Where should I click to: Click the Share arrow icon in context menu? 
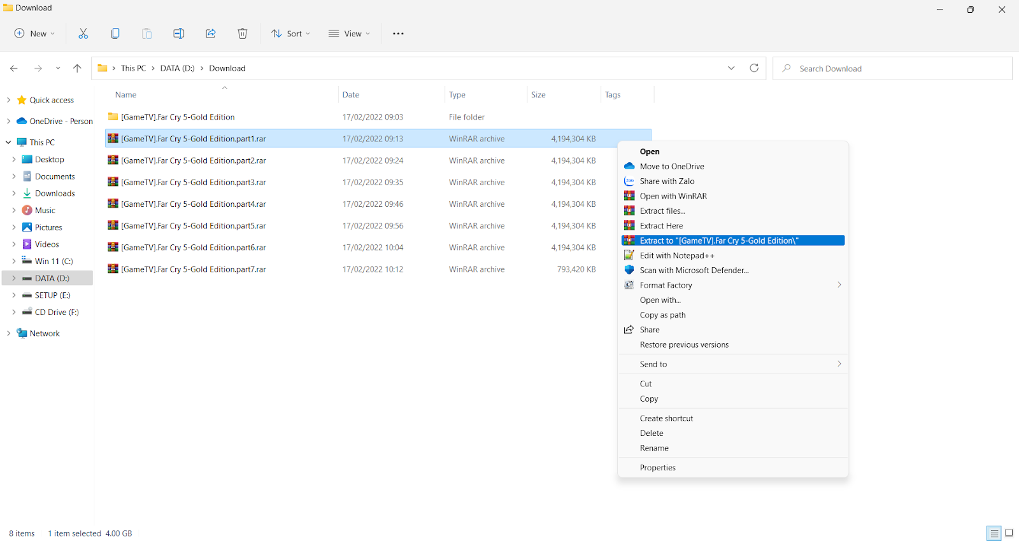tap(629, 330)
